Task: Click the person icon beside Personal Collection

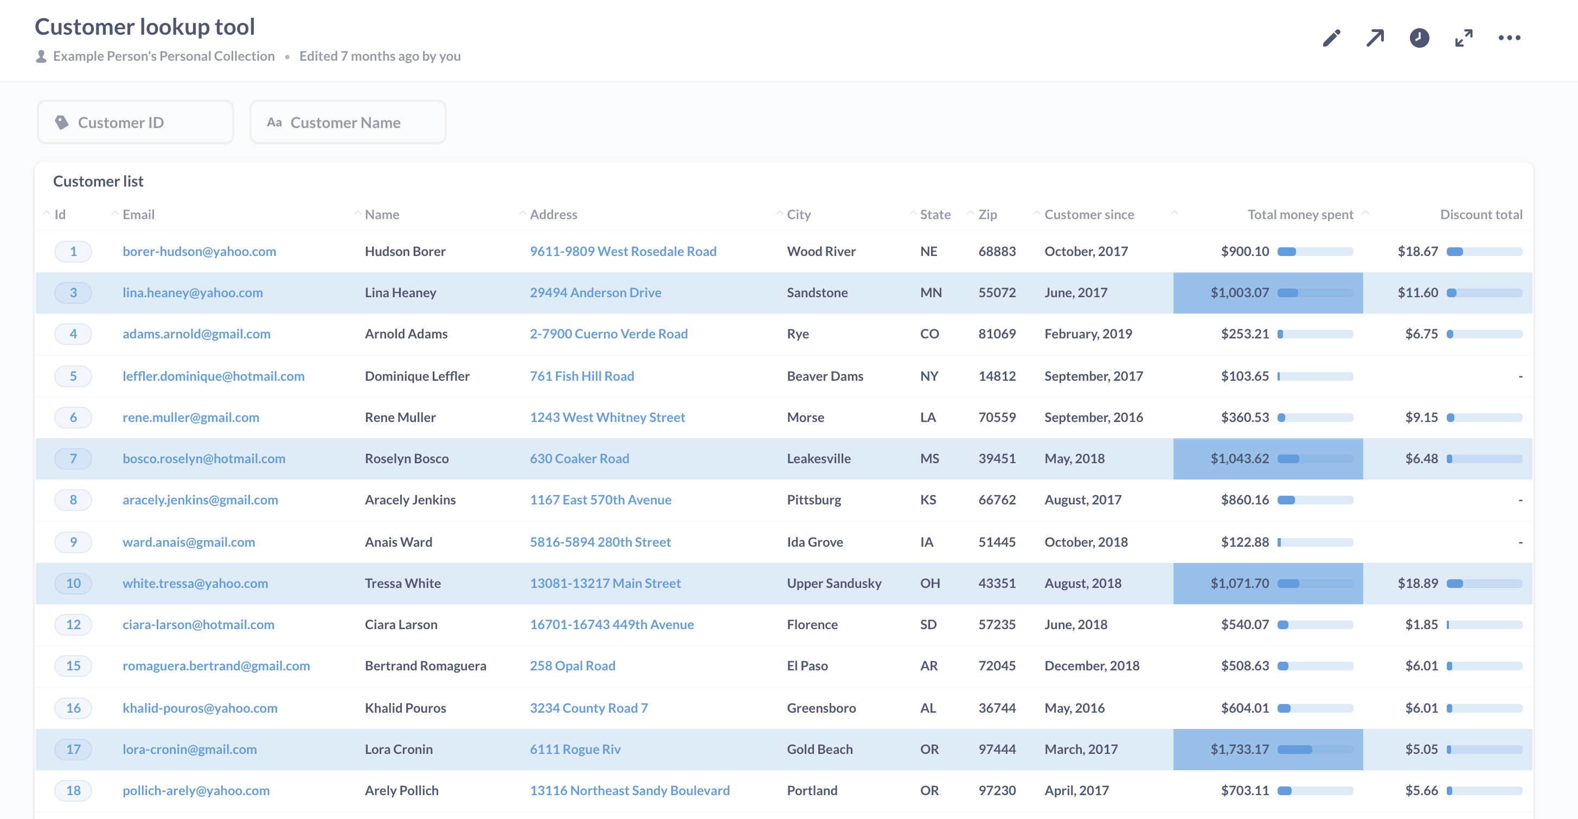Action: (41, 56)
